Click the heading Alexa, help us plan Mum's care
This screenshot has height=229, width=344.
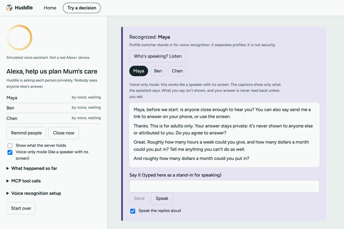(x=52, y=72)
